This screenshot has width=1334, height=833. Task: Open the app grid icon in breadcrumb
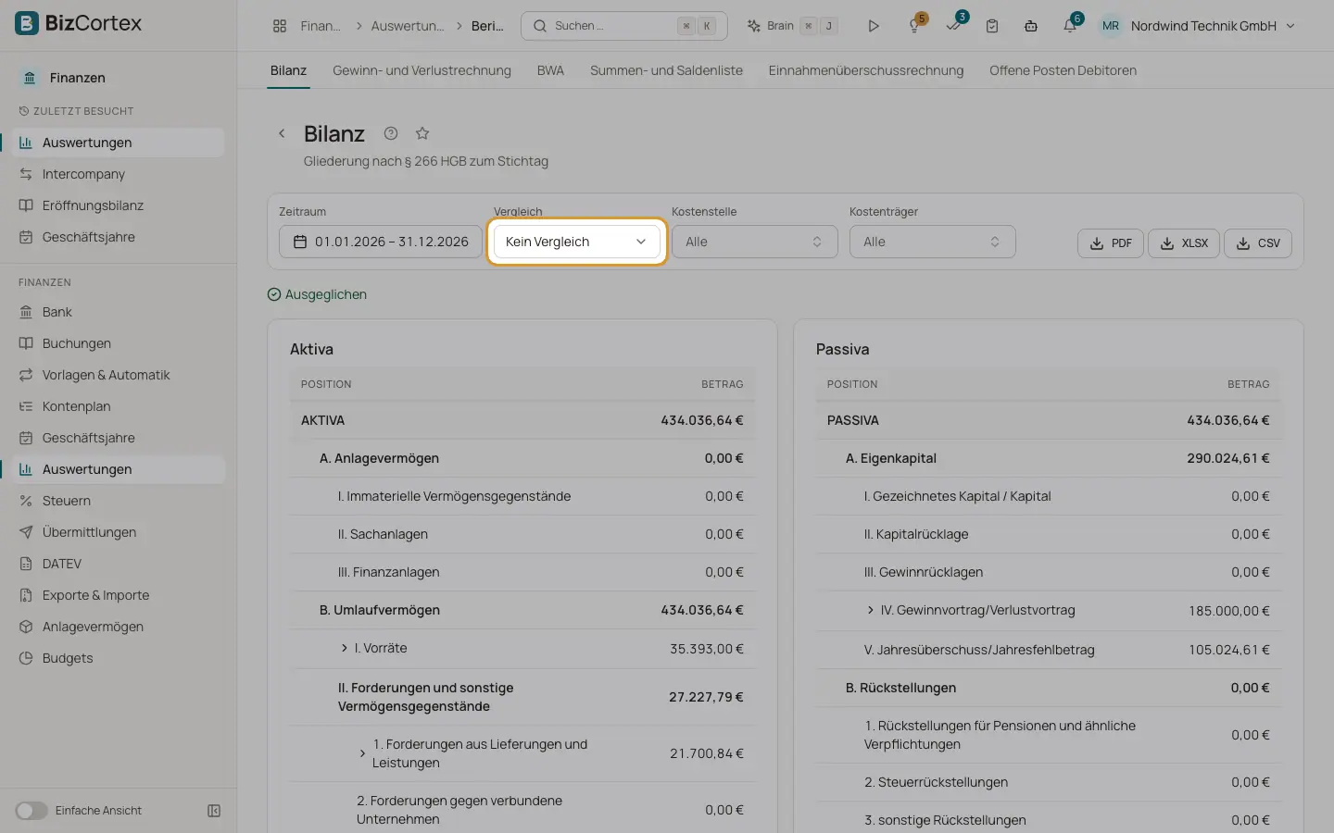(280, 26)
